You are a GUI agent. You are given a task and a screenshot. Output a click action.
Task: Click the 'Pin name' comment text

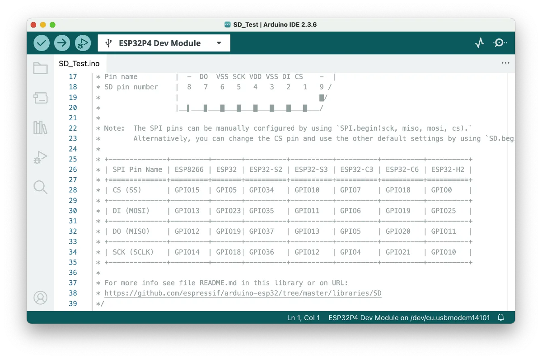point(121,76)
